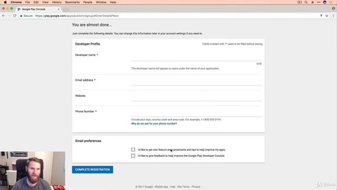Check the give feedback checkbox
The width and height of the screenshot is (337, 190).
pos(133,156)
